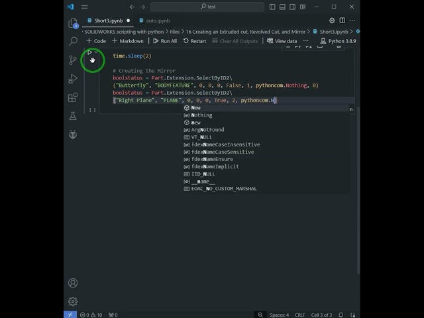Viewport: 424px width, 318px height.
Task: Open More Actions ellipsis in tab bar
Action: [352, 21]
